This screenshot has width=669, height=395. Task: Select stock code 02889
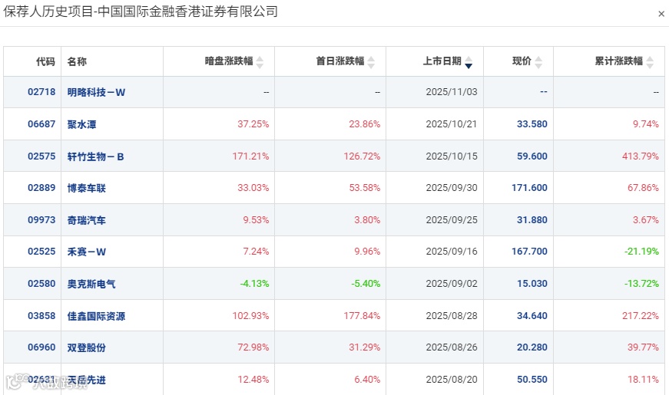(x=41, y=187)
